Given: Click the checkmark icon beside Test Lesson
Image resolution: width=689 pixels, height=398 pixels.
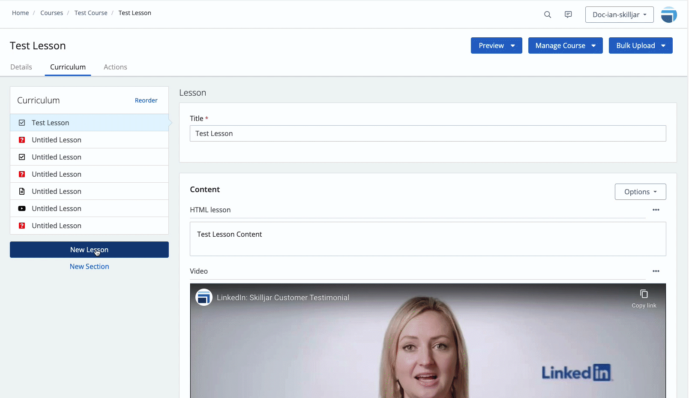Looking at the screenshot, I should click(x=22, y=123).
